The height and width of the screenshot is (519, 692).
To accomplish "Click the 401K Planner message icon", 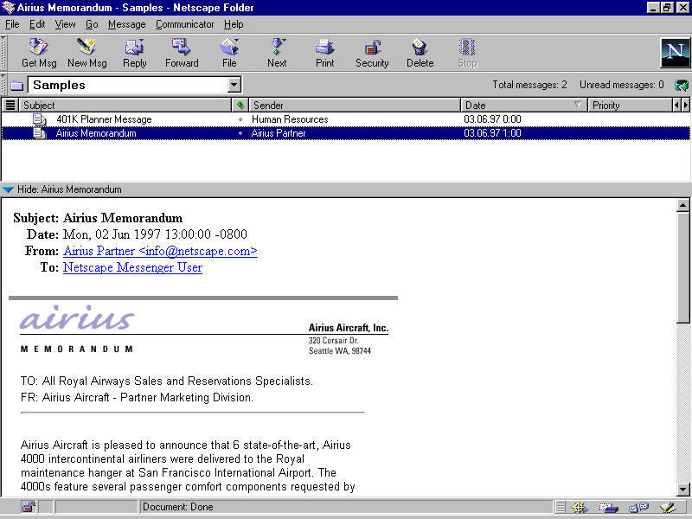I will pos(39,119).
